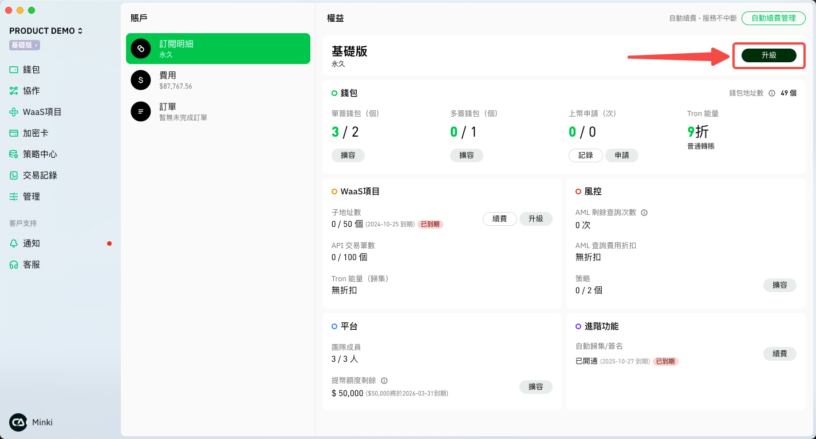
Task: Open the 訂單 account section
Action: pyautogui.click(x=218, y=111)
